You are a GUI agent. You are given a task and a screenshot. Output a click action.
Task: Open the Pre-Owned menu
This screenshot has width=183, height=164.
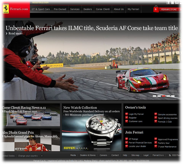click(x=60, y=9)
